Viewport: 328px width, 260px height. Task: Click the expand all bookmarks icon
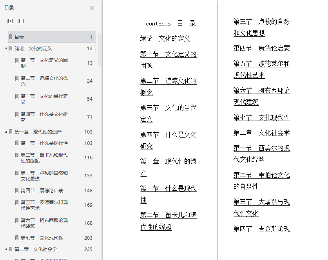(10, 21)
